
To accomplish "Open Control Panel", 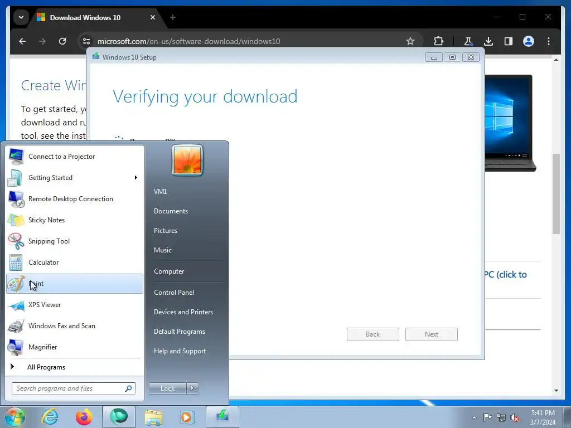I will click(x=174, y=293).
